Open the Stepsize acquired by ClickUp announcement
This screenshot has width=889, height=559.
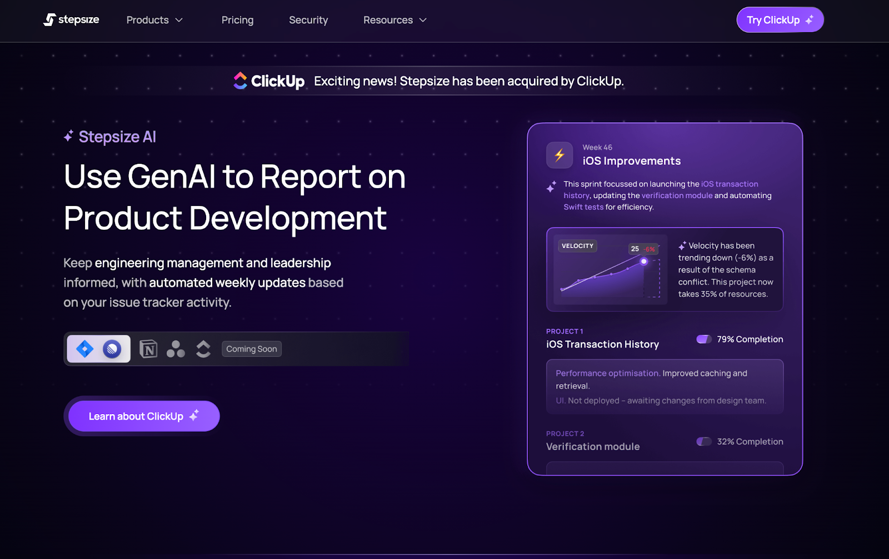click(469, 81)
